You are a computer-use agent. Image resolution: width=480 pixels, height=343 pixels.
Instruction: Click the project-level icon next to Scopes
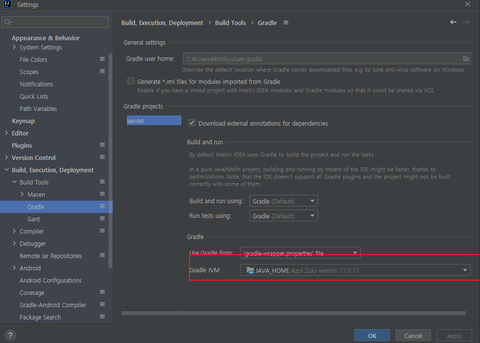[102, 71]
